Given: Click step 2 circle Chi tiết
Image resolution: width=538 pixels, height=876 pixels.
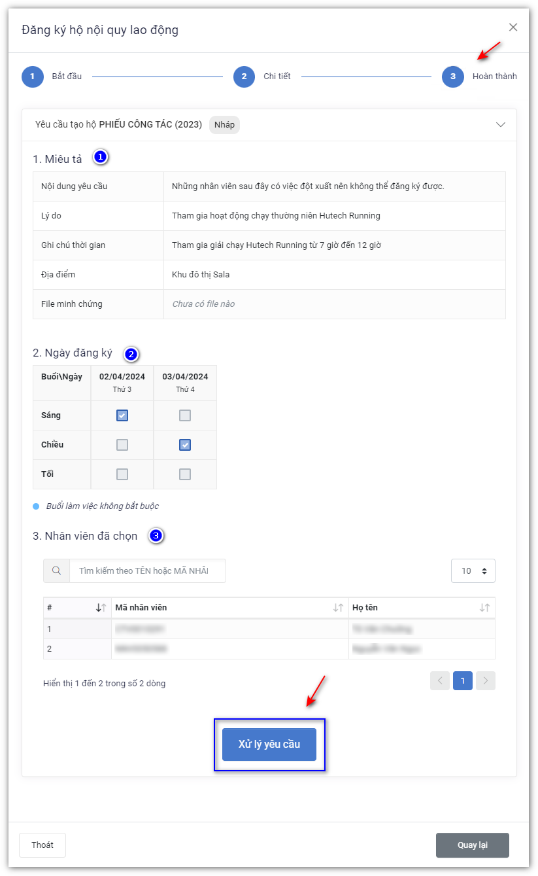Looking at the screenshot, I should tap(244, 77).
